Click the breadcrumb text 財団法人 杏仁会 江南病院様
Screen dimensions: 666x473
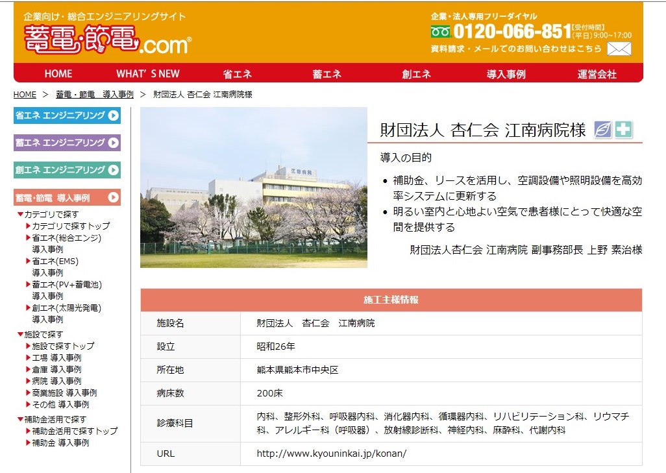[x=203, y=95]
